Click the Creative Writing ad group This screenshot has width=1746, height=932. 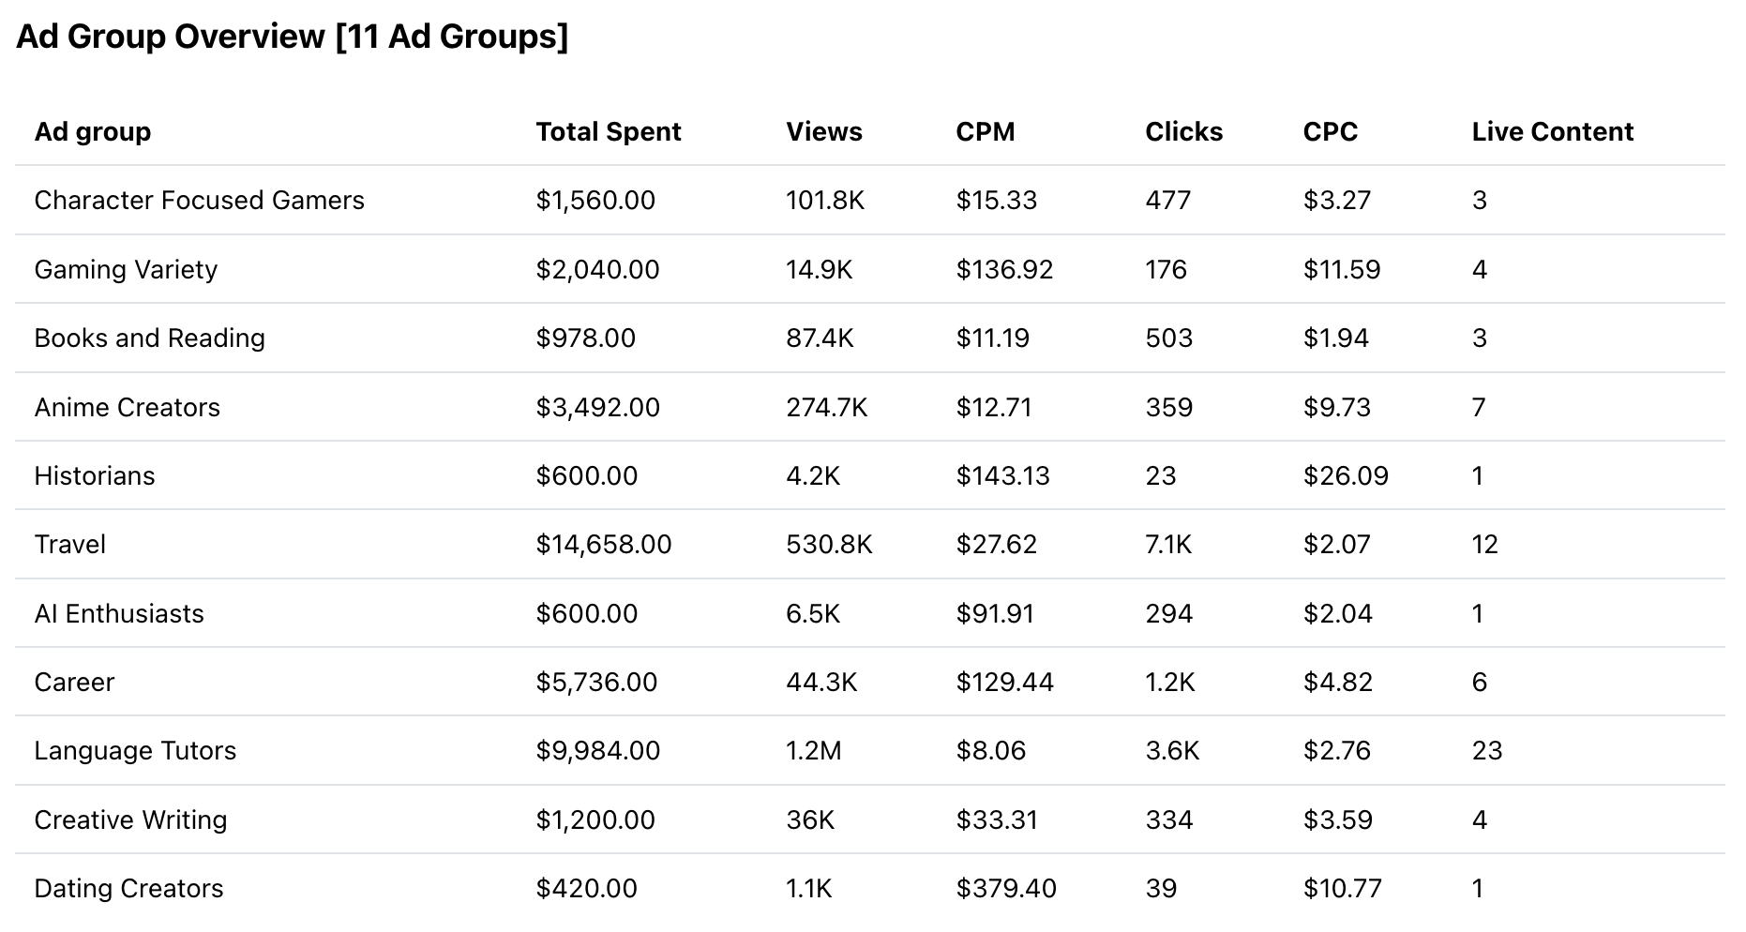click(130, 820)
